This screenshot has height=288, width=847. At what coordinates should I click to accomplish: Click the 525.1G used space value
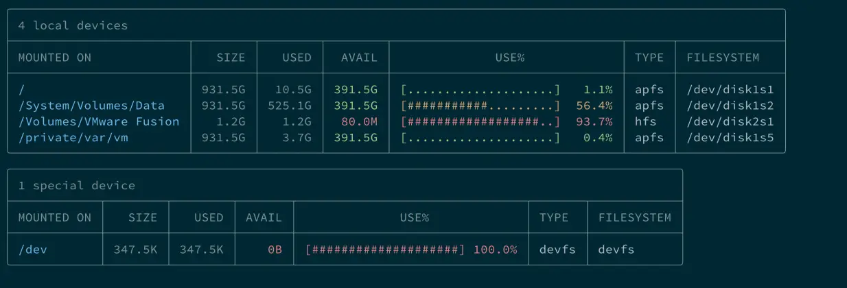click(x=289, y=106)
